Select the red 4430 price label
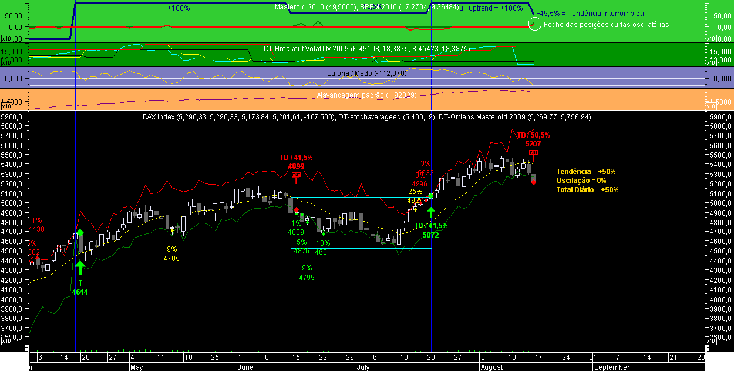Screen dimensions: 734x371 [36, 229]
